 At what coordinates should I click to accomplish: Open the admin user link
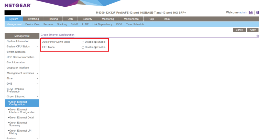pyautogui.click(x=243, y=13)
